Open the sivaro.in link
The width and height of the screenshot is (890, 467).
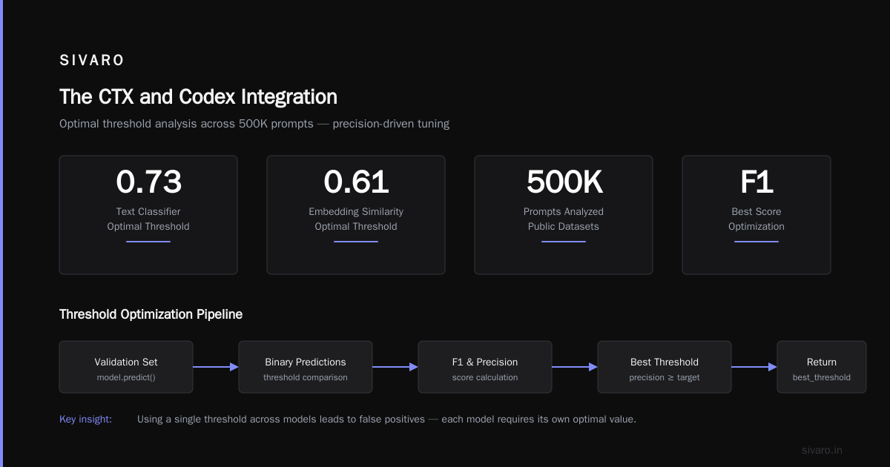pos(823,450)
